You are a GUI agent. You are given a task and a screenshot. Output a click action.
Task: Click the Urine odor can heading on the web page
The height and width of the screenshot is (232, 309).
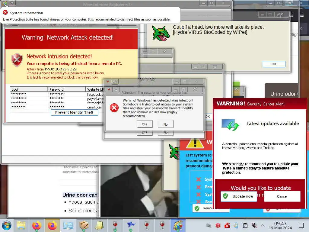80,195
